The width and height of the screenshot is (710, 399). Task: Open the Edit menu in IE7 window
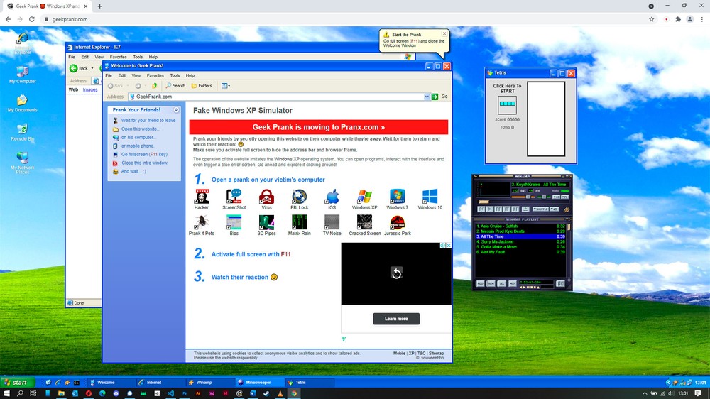click(x=84, y=57)
